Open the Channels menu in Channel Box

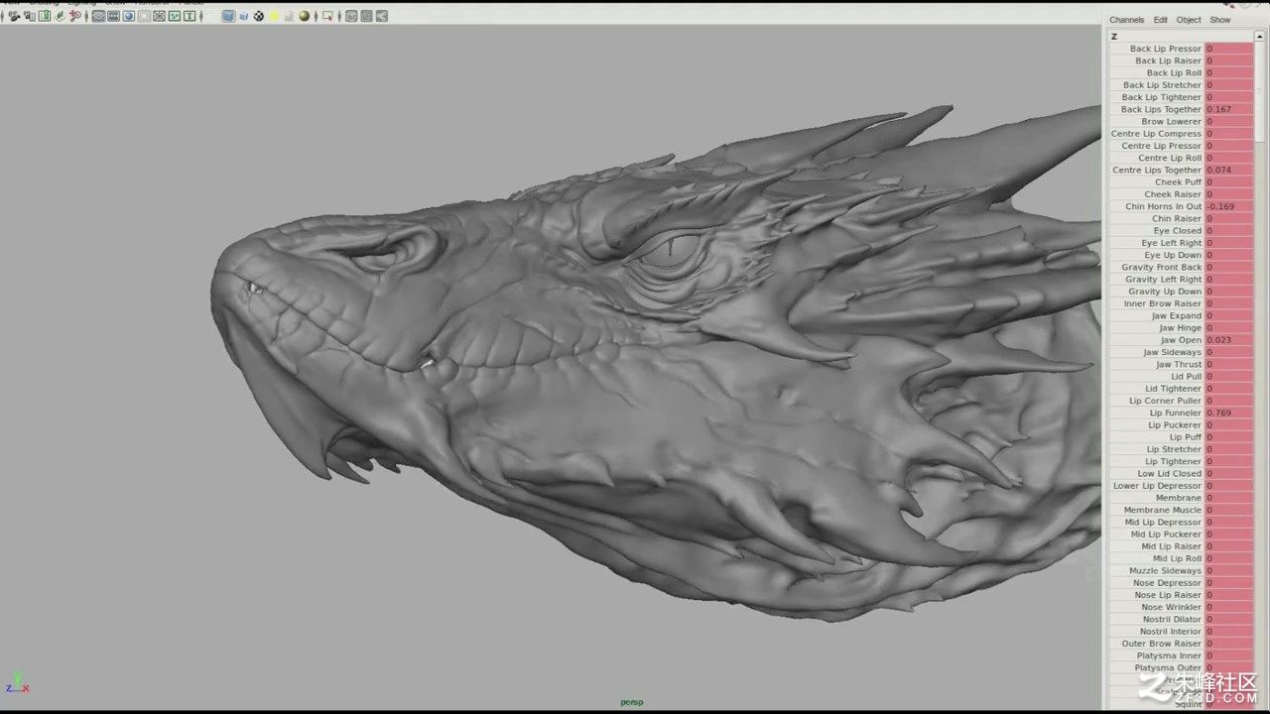1126,20
